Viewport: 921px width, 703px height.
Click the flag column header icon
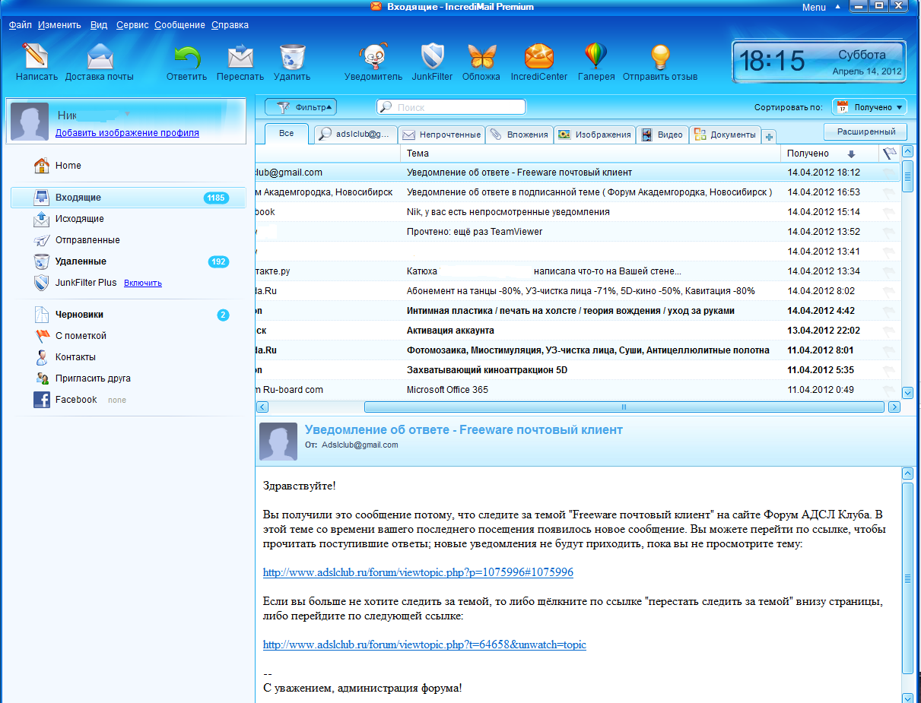point(889,154)
